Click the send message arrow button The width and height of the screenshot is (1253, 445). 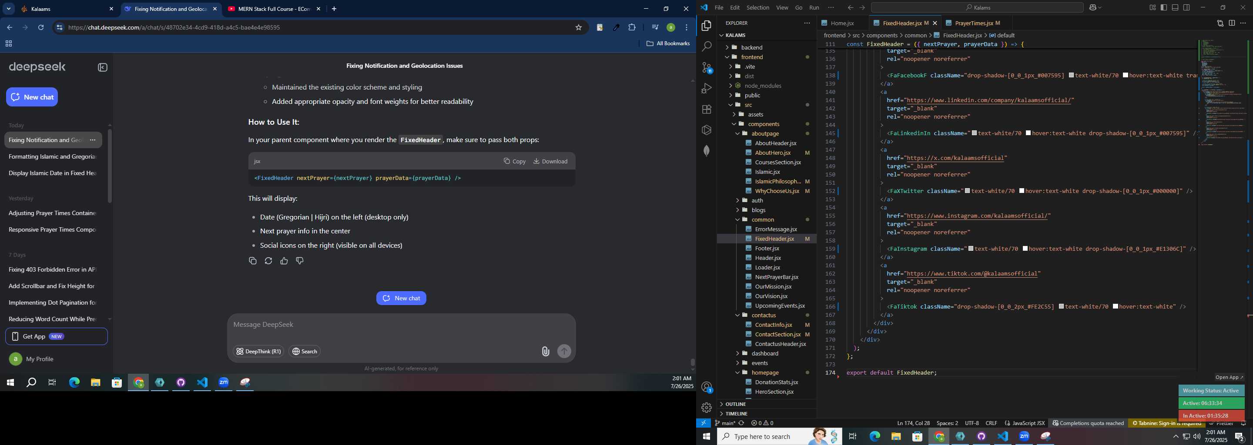[x=564, y=351]
